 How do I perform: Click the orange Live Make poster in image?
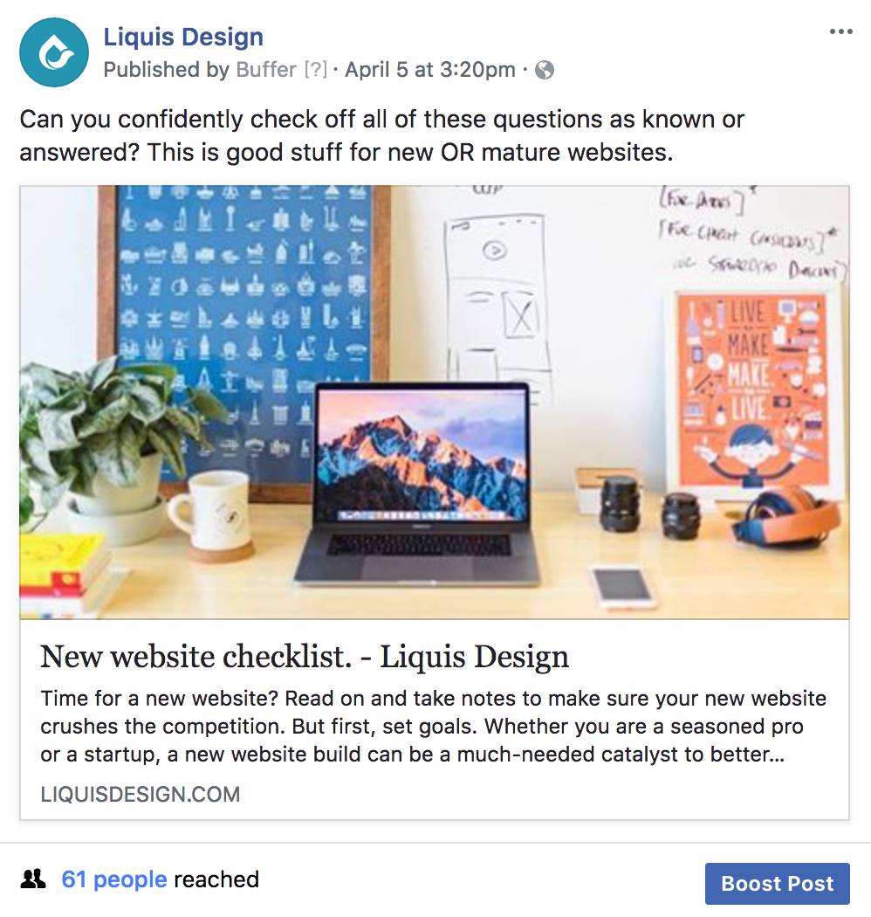pos(753,390)
